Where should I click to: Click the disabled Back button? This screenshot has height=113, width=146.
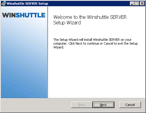(x=82, y=105)
